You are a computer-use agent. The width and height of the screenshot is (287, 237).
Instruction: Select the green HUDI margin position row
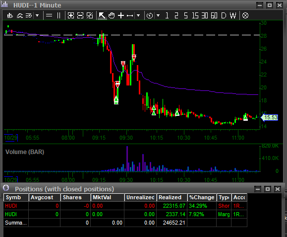click(125, 214)
